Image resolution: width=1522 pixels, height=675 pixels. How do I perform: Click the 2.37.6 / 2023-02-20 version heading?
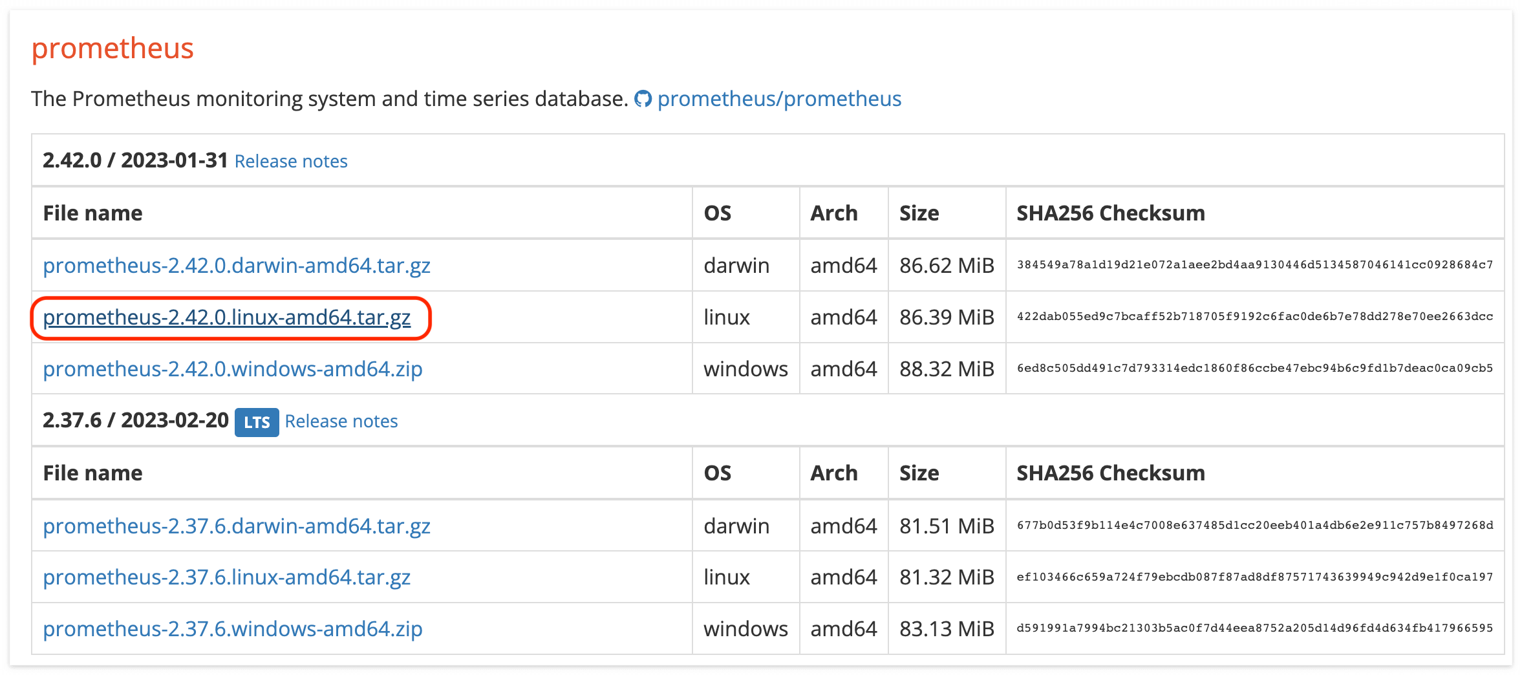click(x=136, y=420)
